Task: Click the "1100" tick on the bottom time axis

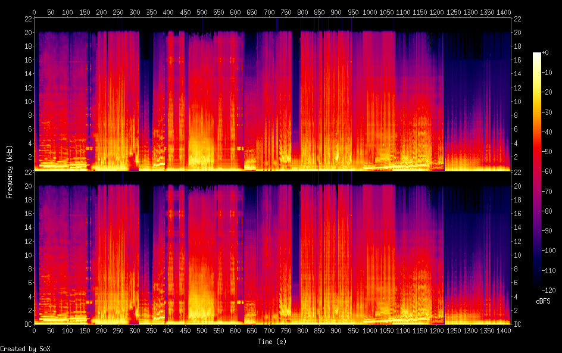Action: (403, 331)
